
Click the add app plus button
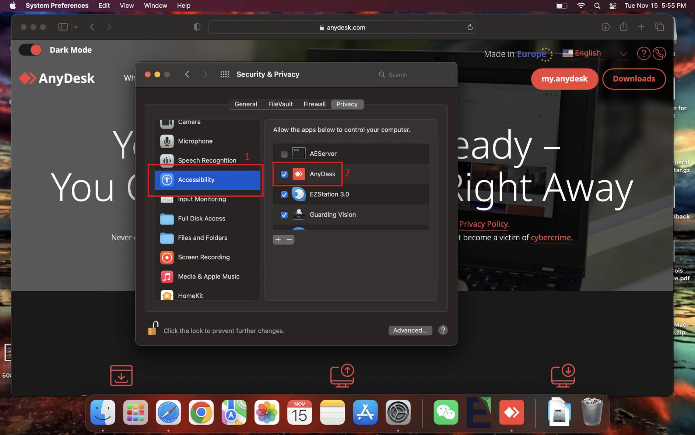(278, 240)
